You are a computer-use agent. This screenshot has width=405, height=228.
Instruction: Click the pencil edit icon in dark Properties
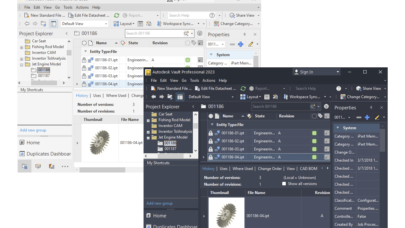[x=377, y=117]
